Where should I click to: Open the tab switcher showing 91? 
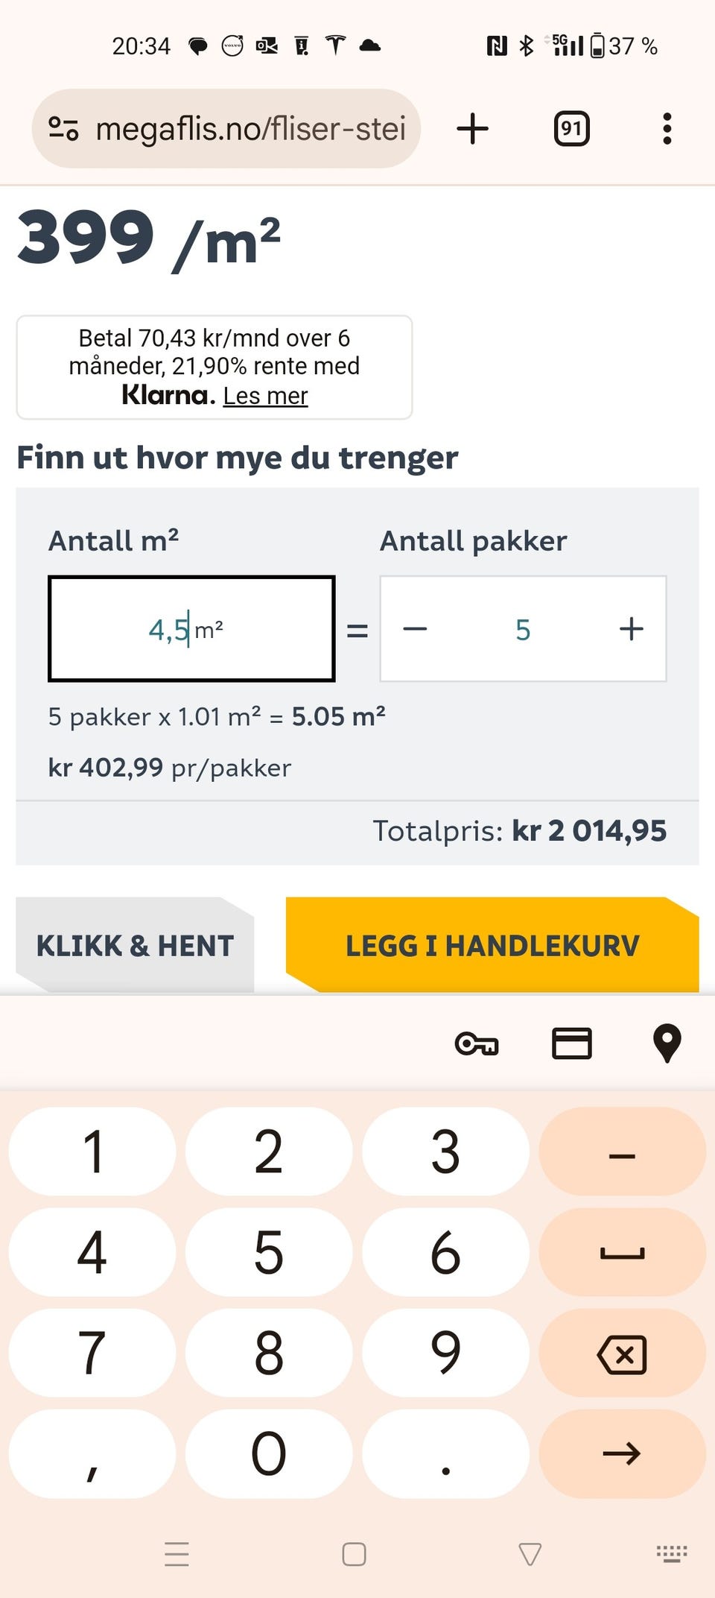coord(571,129)
